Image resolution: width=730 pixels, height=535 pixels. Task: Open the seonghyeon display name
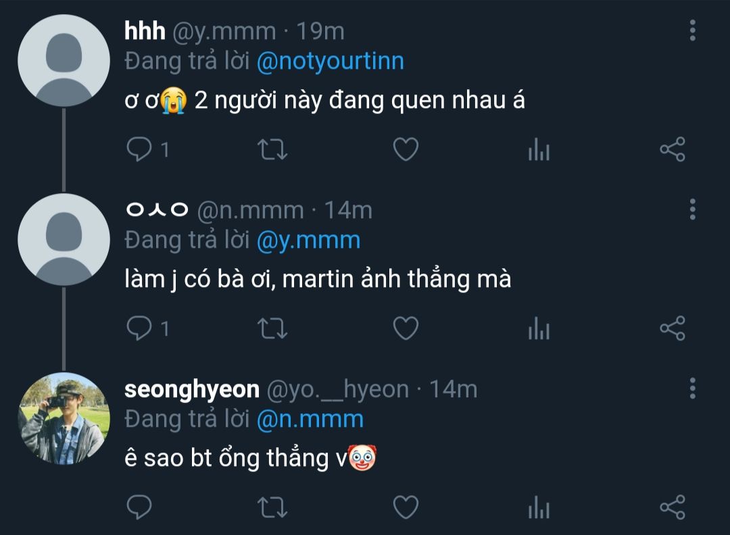(x=192, y=389)
